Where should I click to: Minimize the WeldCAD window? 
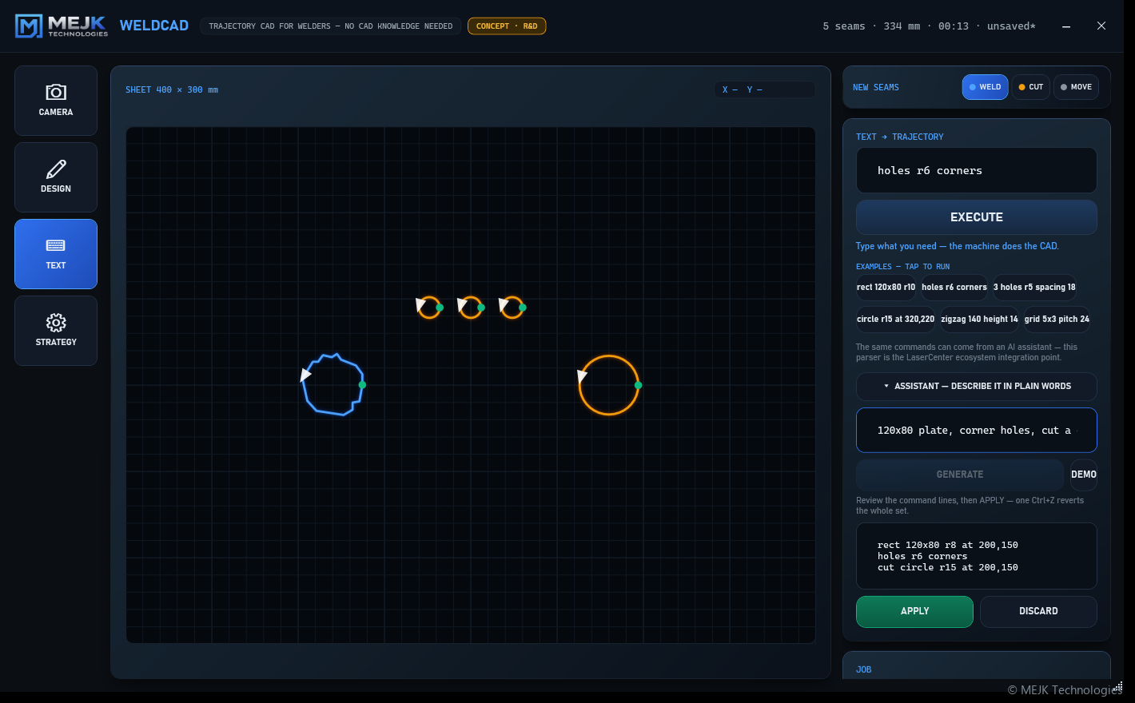(x=1066, y=26)
